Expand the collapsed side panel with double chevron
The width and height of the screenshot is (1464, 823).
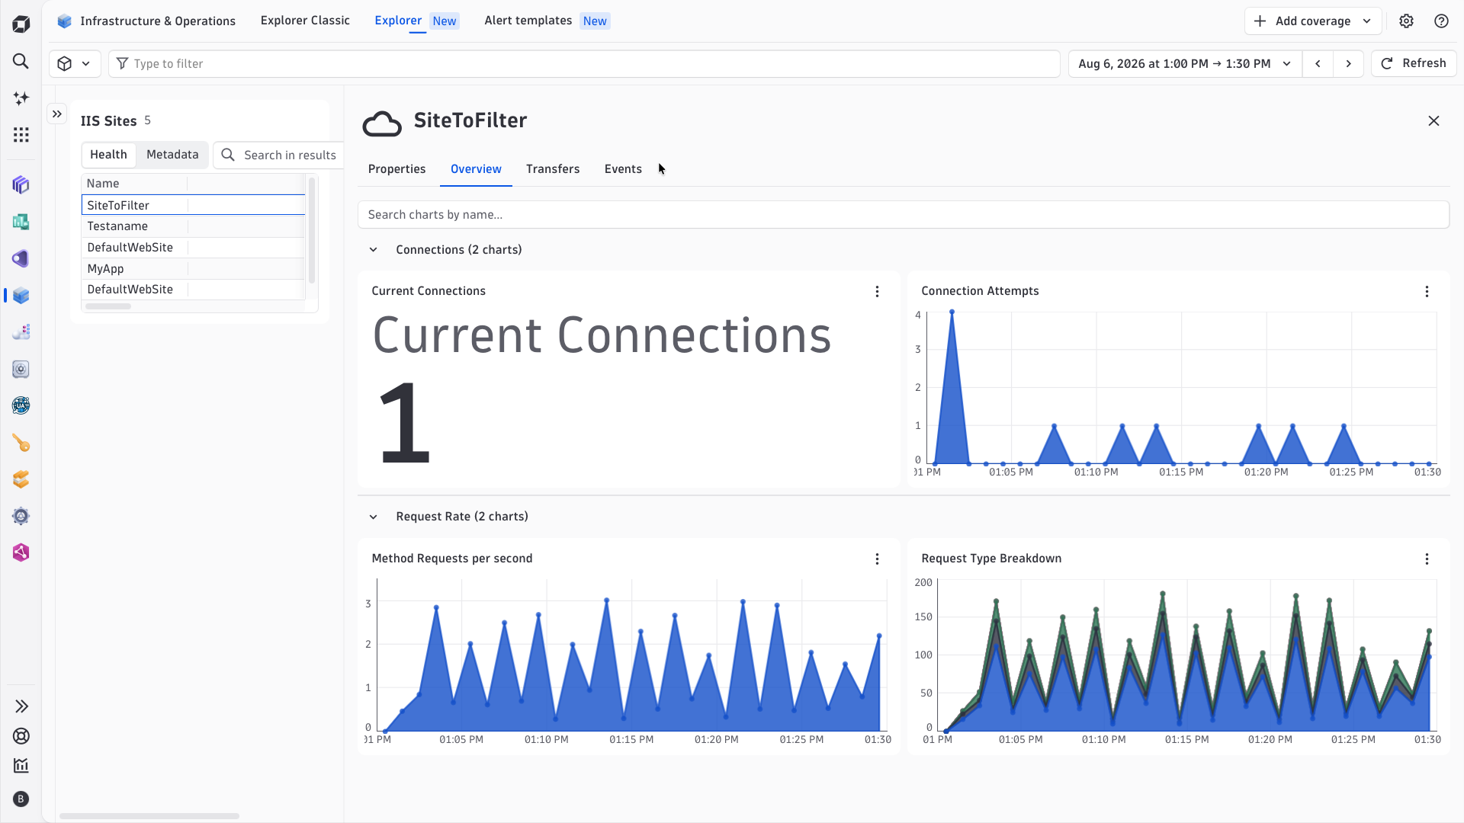point(57,114)
